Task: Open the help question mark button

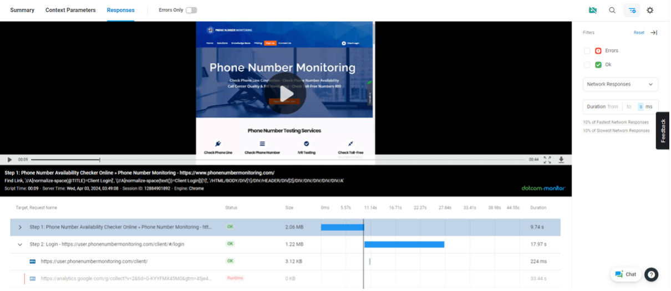Action: pyautogui.click(x=651, y=274)
